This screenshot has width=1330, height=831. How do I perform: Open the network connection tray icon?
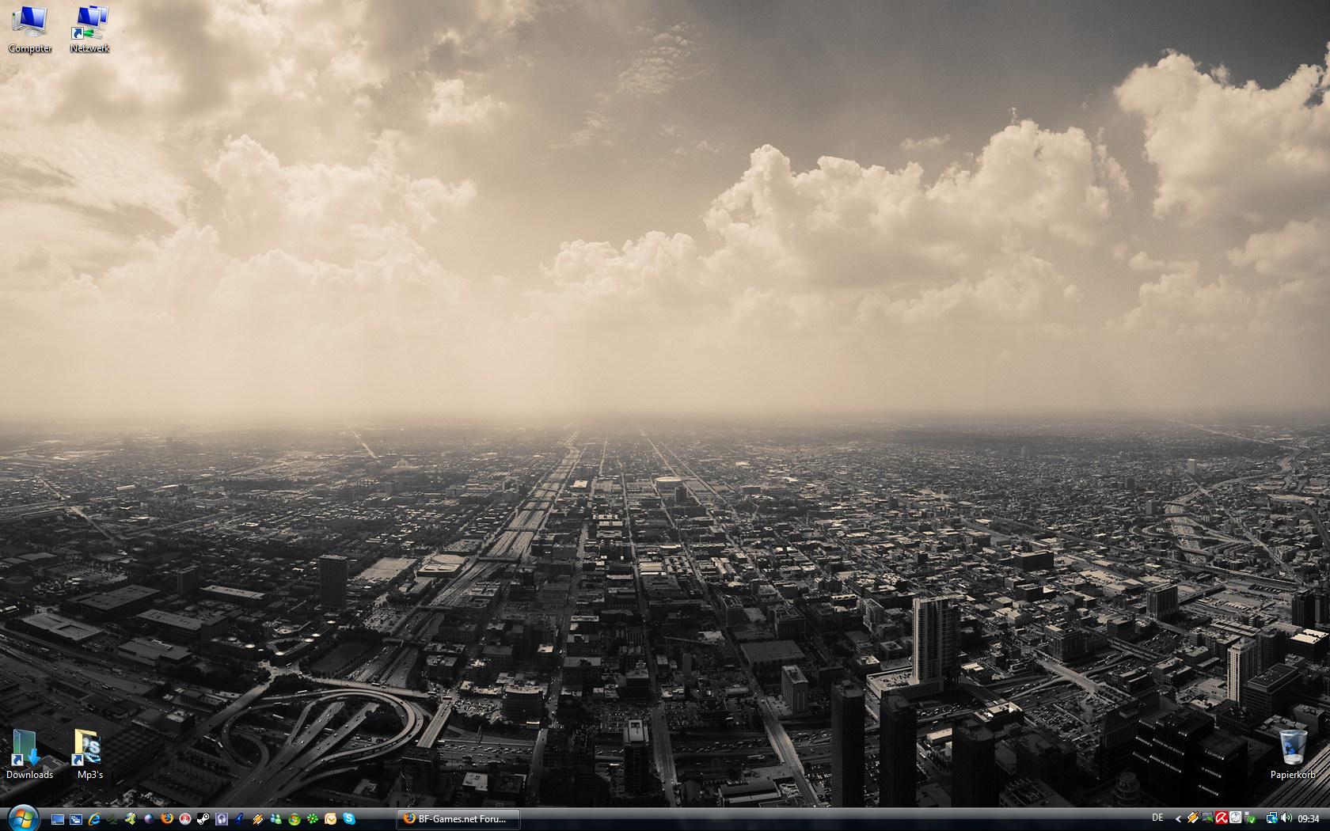point(1271,818)
